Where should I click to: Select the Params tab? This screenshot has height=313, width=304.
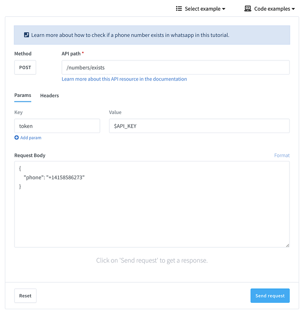point(23,95)
